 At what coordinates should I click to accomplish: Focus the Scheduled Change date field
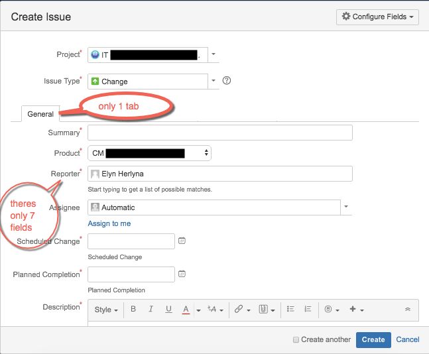[x=131, y=241]
